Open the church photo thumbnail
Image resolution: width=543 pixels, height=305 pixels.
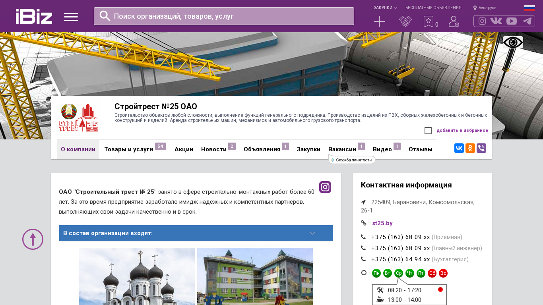click(x=137, y=276)
